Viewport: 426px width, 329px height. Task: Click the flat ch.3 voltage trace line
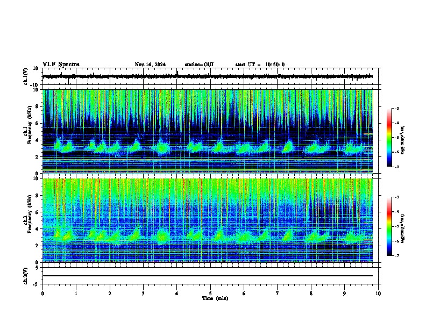coord(208,276)
